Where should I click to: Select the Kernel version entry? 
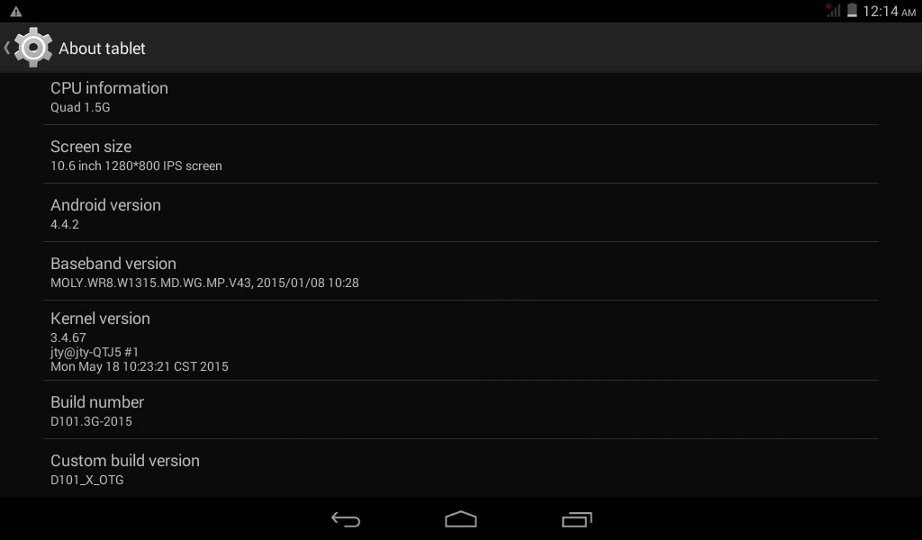point(461,341)
